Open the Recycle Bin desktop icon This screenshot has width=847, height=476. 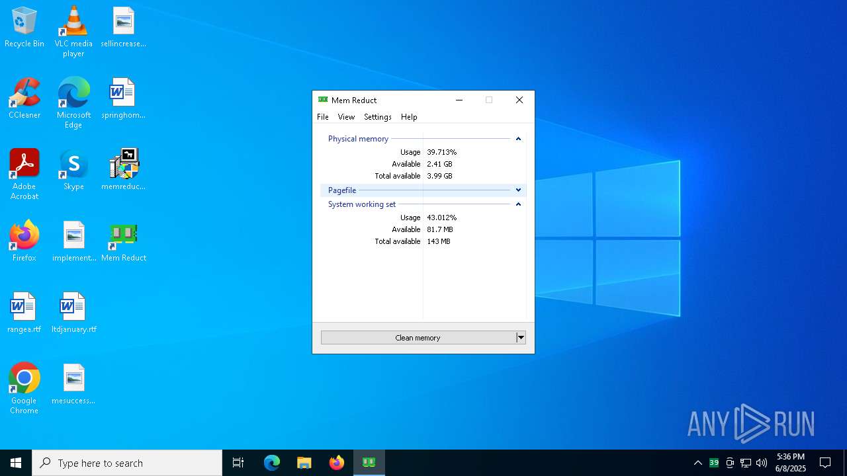coord(24,28)
